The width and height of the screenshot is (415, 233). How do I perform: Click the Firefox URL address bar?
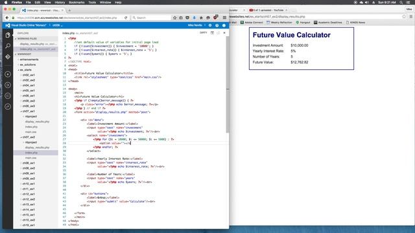(x=67, y=17)
